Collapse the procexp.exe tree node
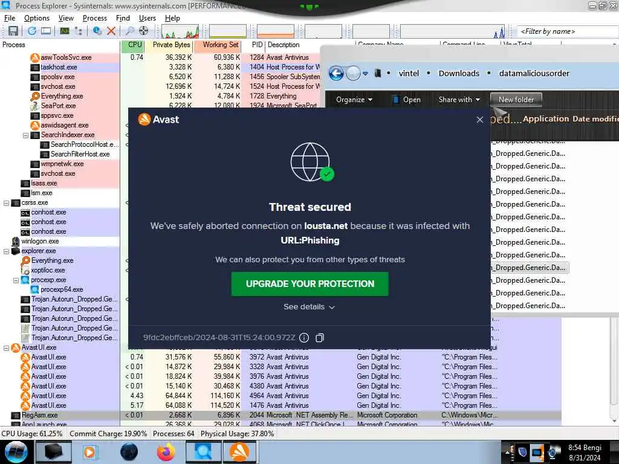 (16, 280)
